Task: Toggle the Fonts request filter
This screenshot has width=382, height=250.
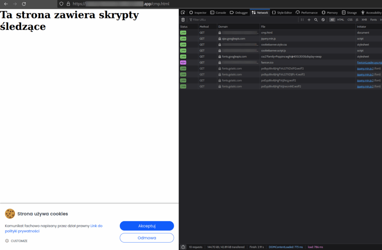Action: click(x=373, y=20)
